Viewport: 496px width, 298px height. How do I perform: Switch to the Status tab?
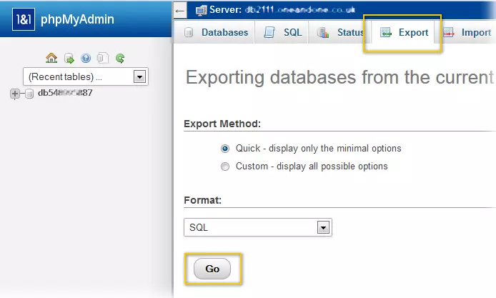coord(340,32)
